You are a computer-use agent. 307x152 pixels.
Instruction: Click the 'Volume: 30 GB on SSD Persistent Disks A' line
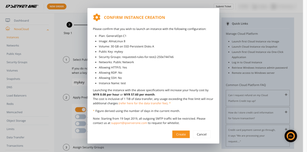(x=126, y=47)
